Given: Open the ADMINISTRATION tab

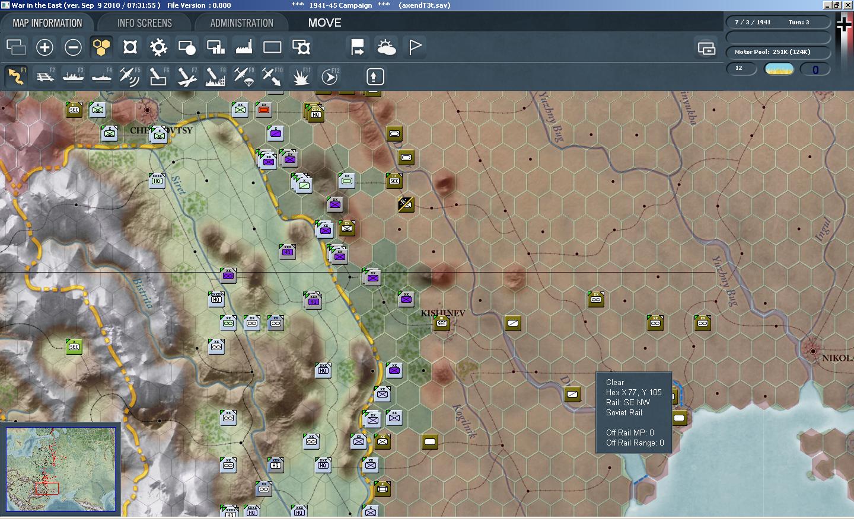Looking at the screenshot, I should [x=241, y=23].
